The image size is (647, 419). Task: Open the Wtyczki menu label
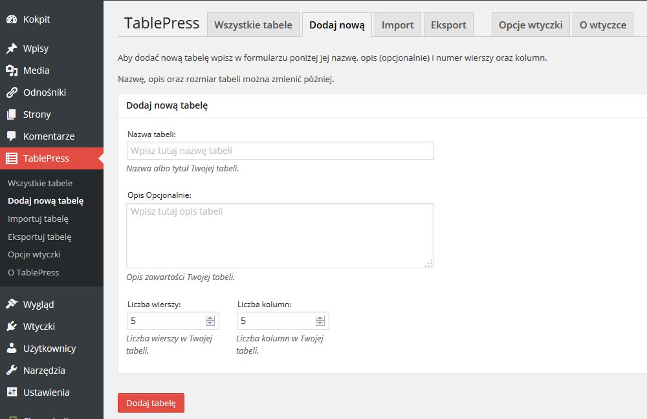pyautogui.click(x=39, y=327)
